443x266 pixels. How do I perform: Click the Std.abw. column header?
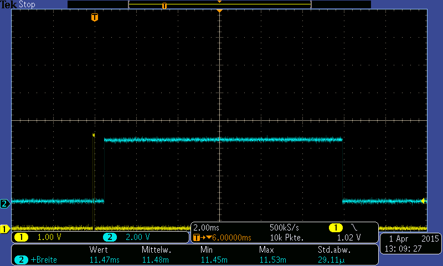pos(334,249)
